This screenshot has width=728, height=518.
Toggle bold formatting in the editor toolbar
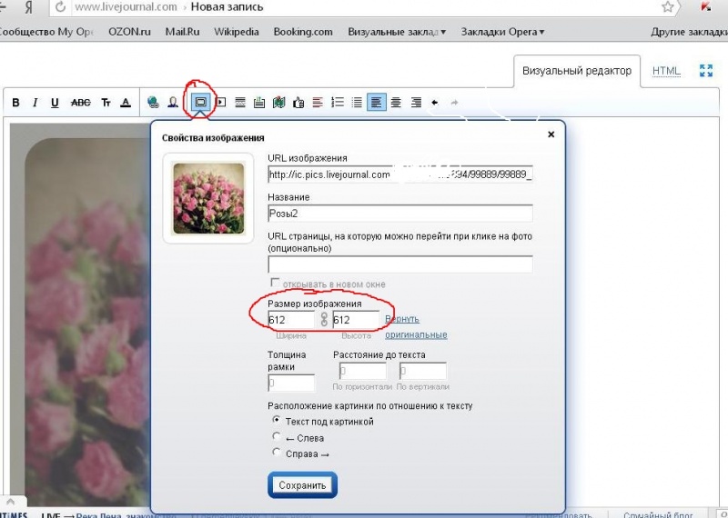[x=15, y=103]
